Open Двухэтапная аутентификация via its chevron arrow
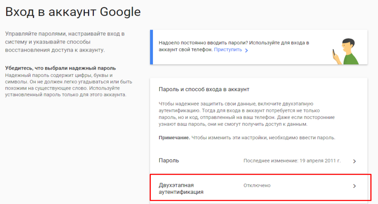This screenshot has width=378, height=204. (x=354, y=186)
